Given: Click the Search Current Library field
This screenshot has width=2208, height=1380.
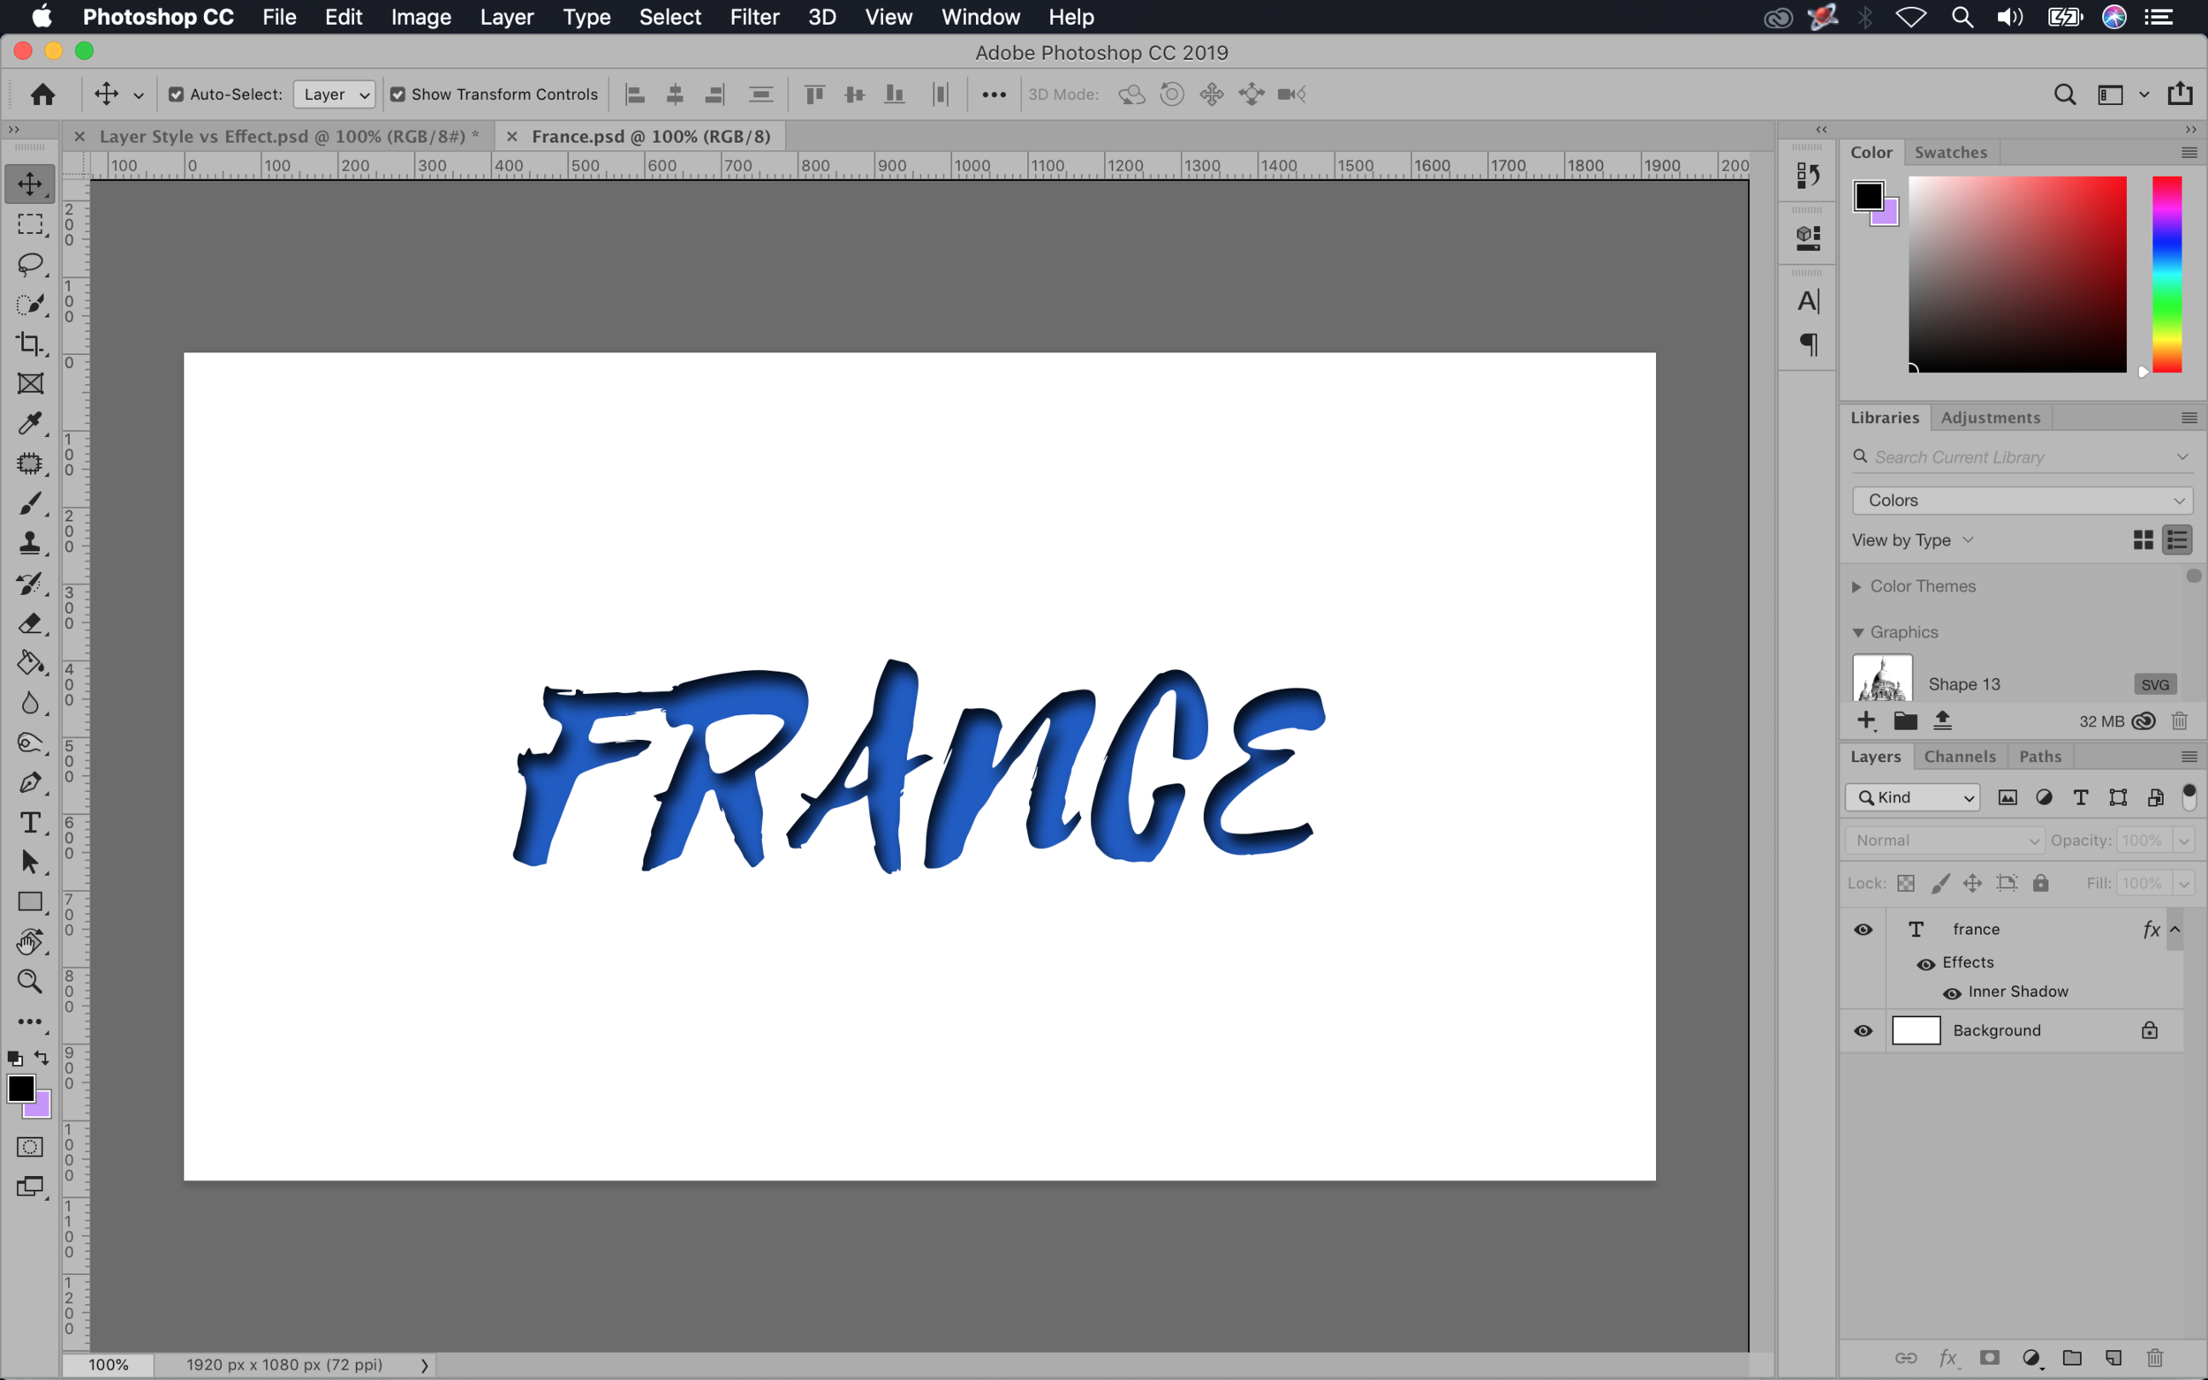Looking at the screenshot, I should pyautogui.click(x=2023, y=457).
